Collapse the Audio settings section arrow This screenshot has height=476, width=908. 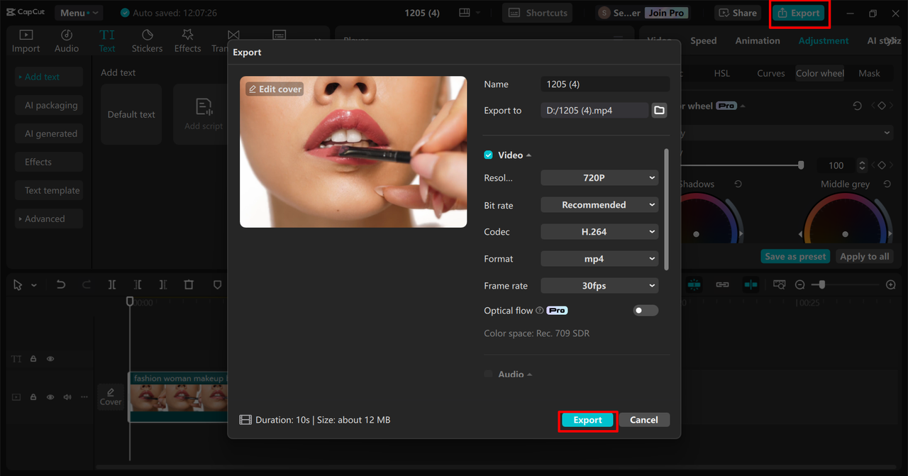(x=530, y=375)
